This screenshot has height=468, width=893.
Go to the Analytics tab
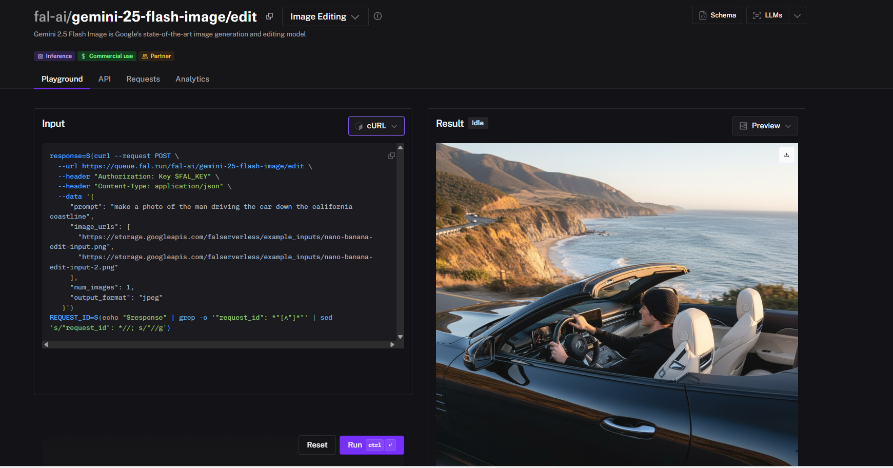(192, 79)
